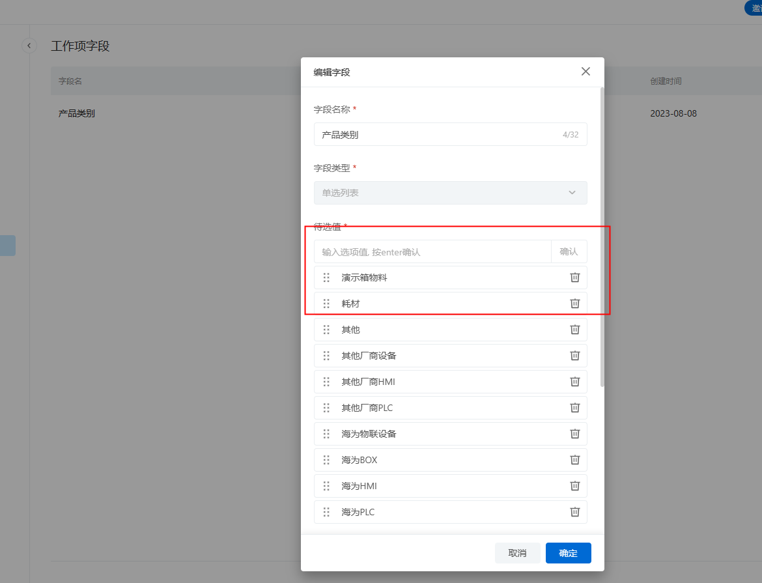Click the drag handle of 海为PLC
This screenshot has height=583, width=762.
pos(326,512)
